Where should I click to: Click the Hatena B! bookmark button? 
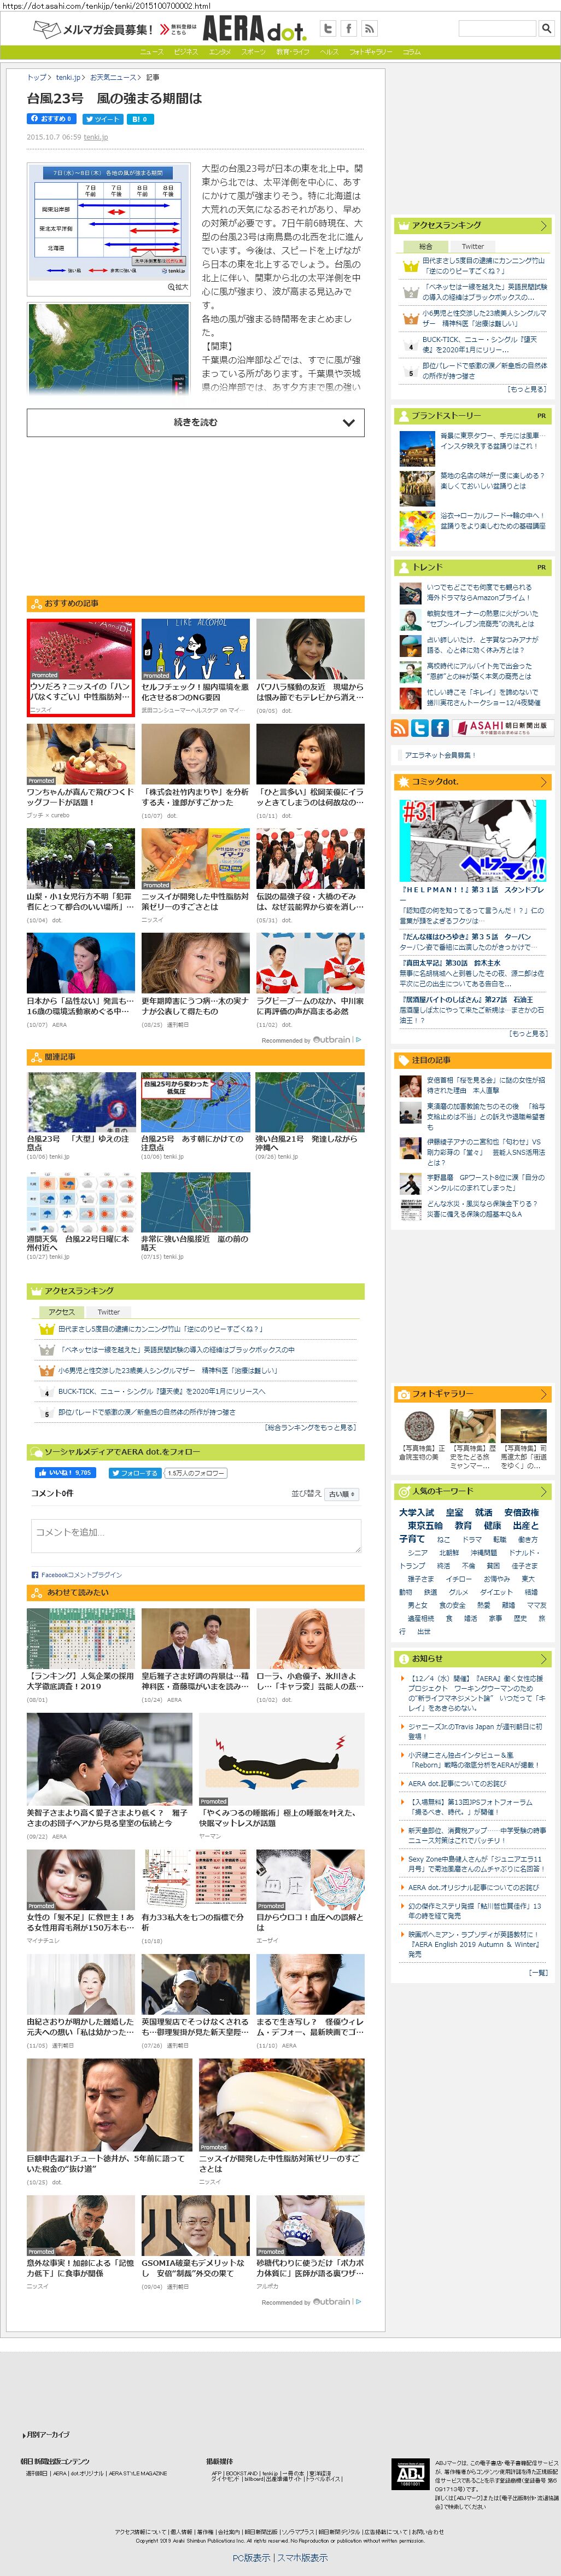tap(140, 119)
